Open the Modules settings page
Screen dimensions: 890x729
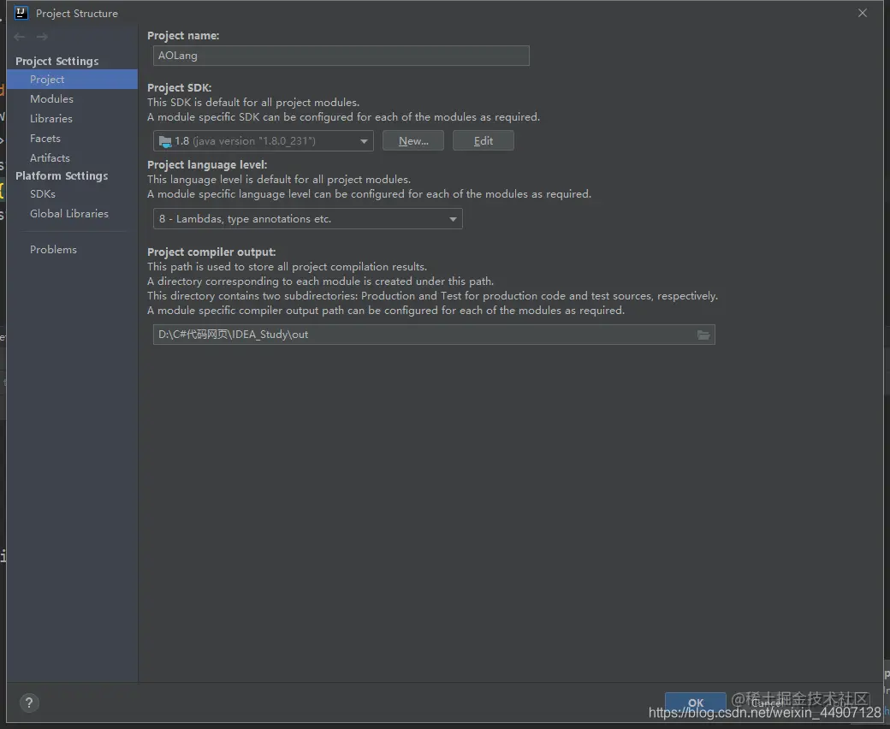pyautogui.click(x=72, y=98)
